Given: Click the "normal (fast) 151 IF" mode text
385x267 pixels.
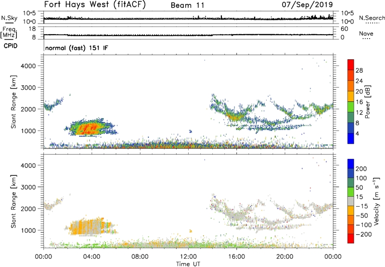Looking at the screenshot, I should coord(77,48).
